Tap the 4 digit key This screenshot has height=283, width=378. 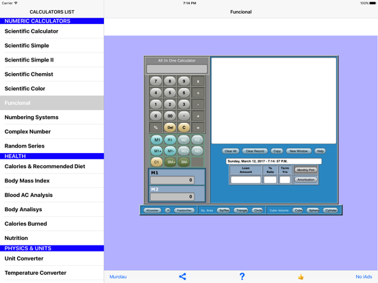click(155, 93)
